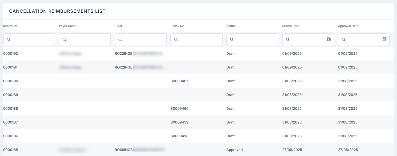The width and height of the screenshot is (397, 156).
Task: Click the search icon in IBAN filter
Action: 120,39
